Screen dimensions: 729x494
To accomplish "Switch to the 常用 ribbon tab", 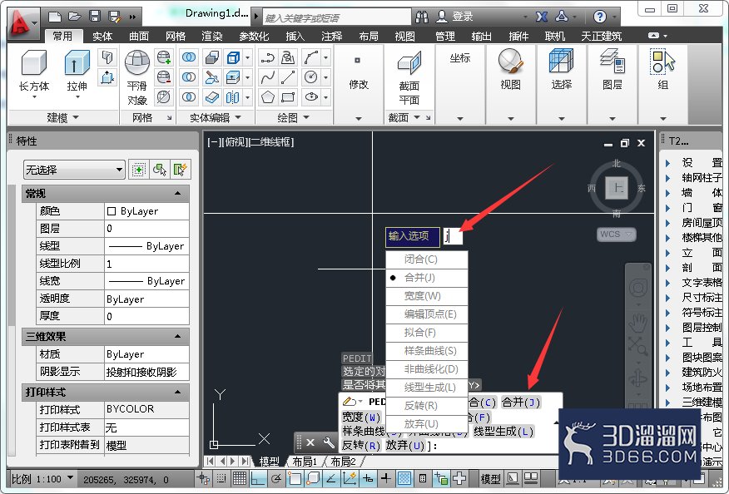I will tap(62, 36).
